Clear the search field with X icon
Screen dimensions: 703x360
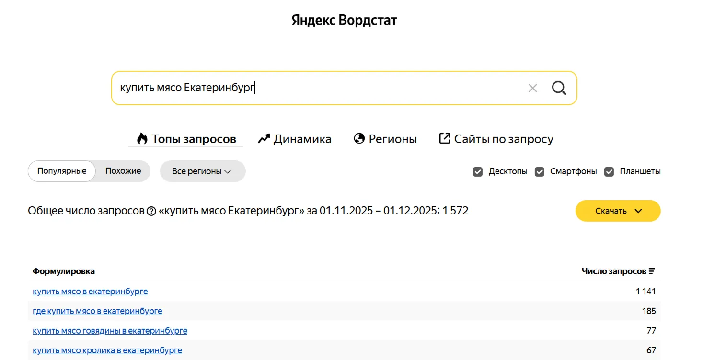click(532, 88)
